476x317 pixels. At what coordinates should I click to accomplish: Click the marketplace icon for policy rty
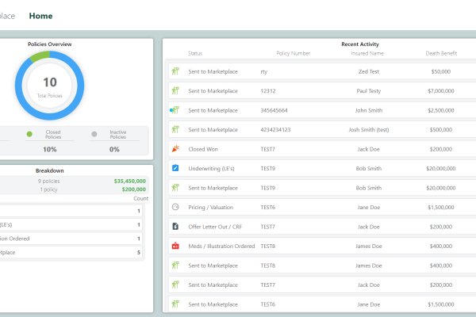(x=175, y=71)
